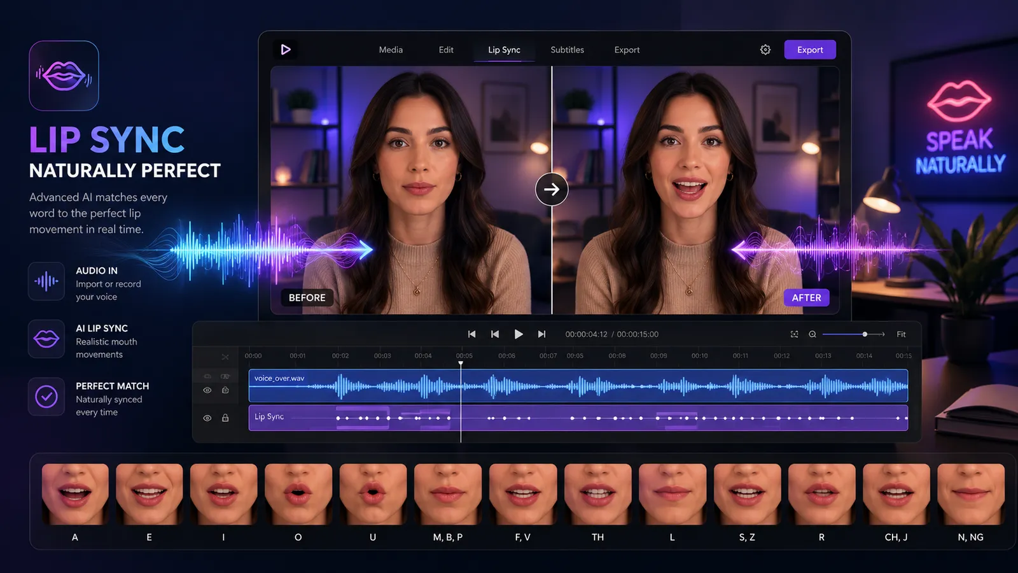This screenshot has height=573, width=1018.
Task: Select the N, NG viseme thumbnail
Action: pos(971,494)
